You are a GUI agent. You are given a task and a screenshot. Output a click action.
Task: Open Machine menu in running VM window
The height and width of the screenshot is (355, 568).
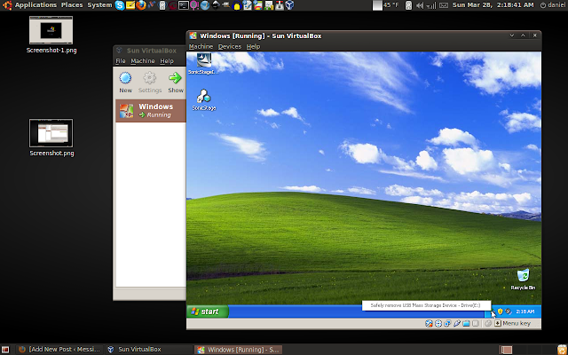tap(201, 47)
